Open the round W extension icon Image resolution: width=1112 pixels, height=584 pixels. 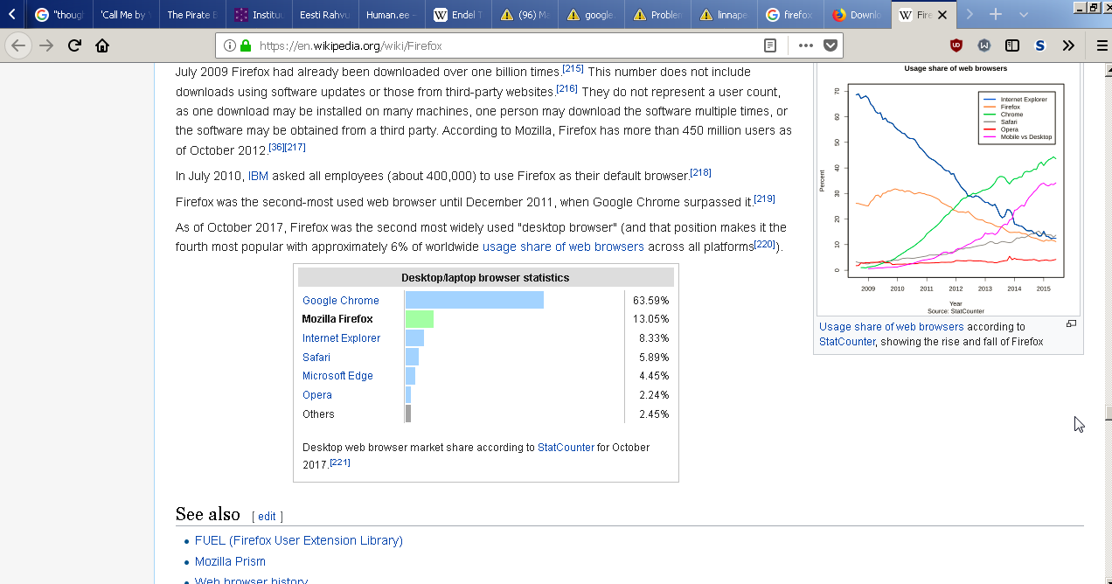pyautogui.click(x=984, y=45)
